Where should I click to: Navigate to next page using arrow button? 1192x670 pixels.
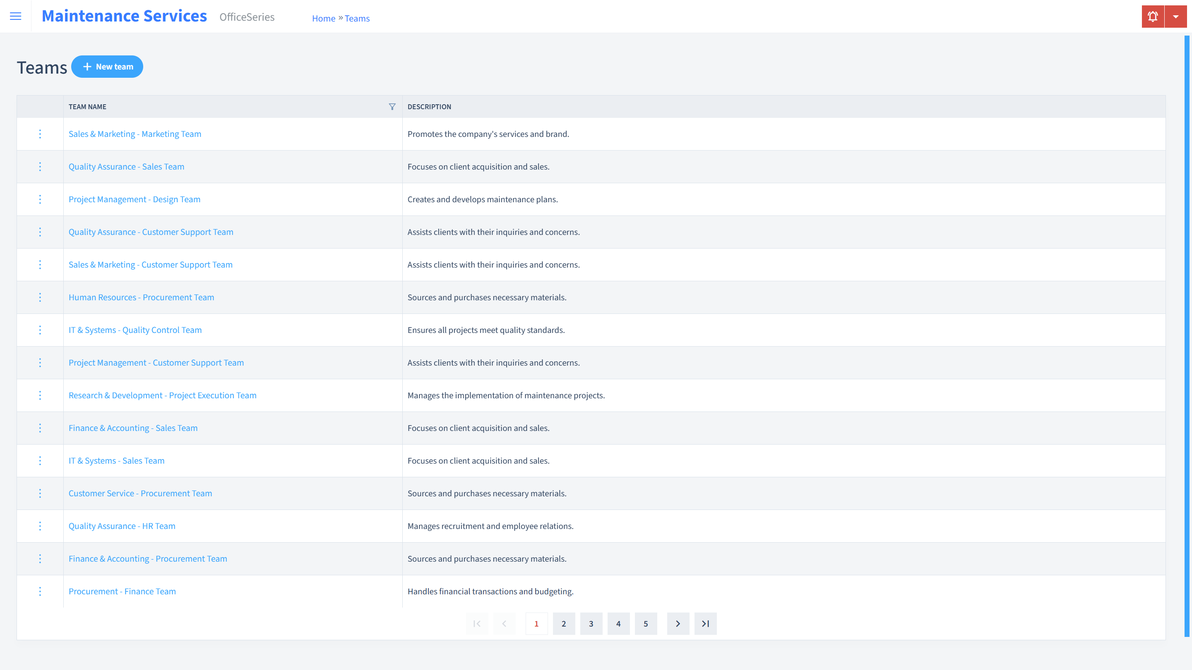(x=678, y=623)
